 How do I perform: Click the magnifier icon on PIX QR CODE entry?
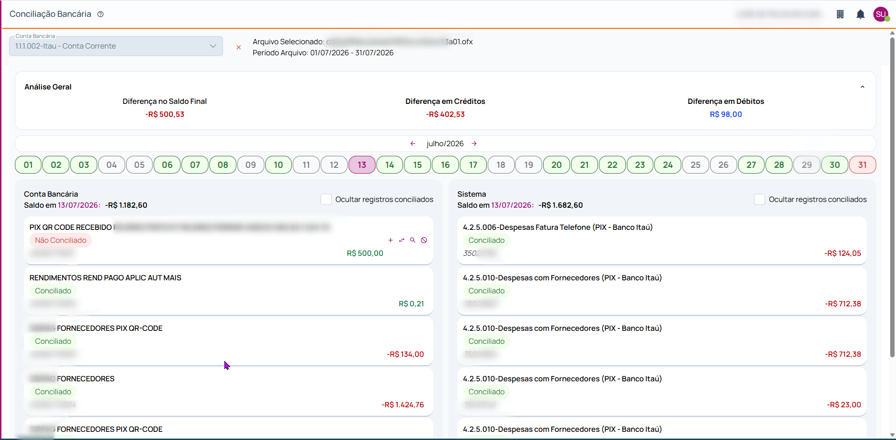pyautogui.click(x=413, y=240)
